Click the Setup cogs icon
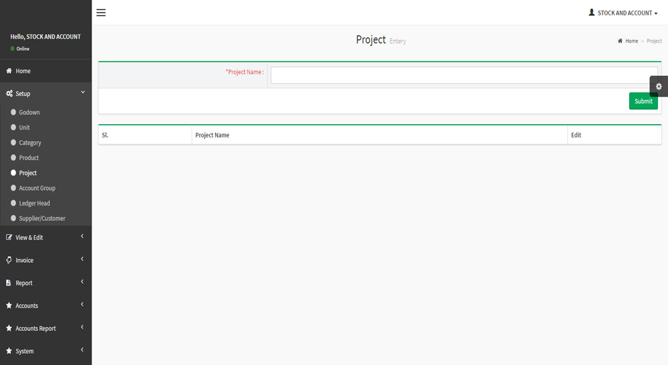 9,93
